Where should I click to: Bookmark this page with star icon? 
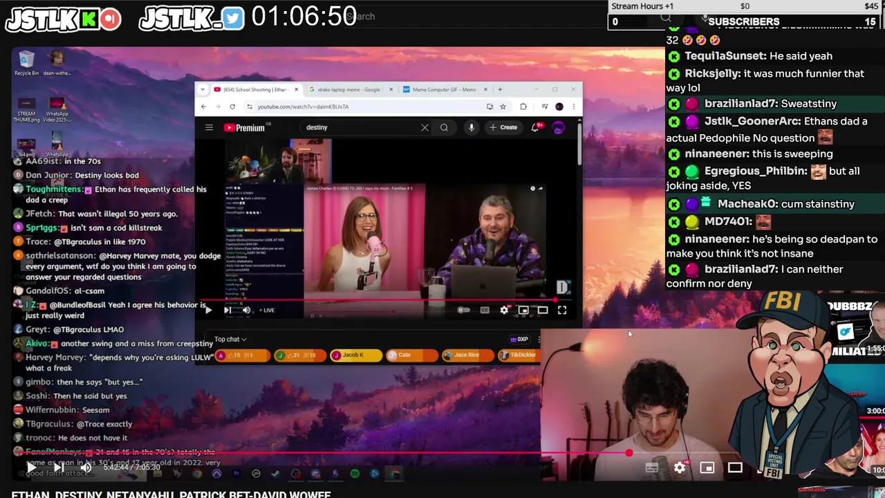pos(503,107)
